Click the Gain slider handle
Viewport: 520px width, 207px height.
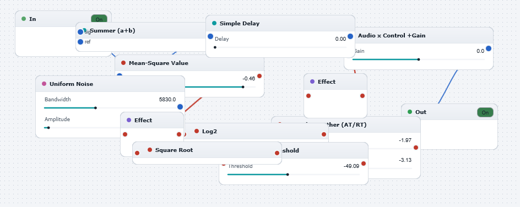pyautogui.click(x=419, y=59)
